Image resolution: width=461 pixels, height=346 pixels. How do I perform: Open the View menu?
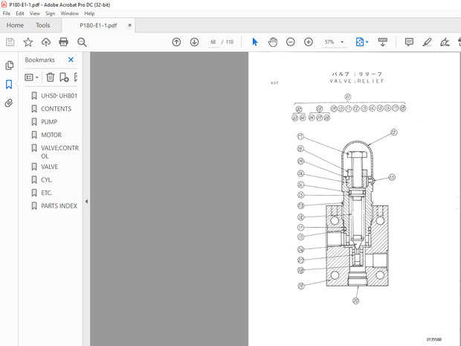coord(34,13)
